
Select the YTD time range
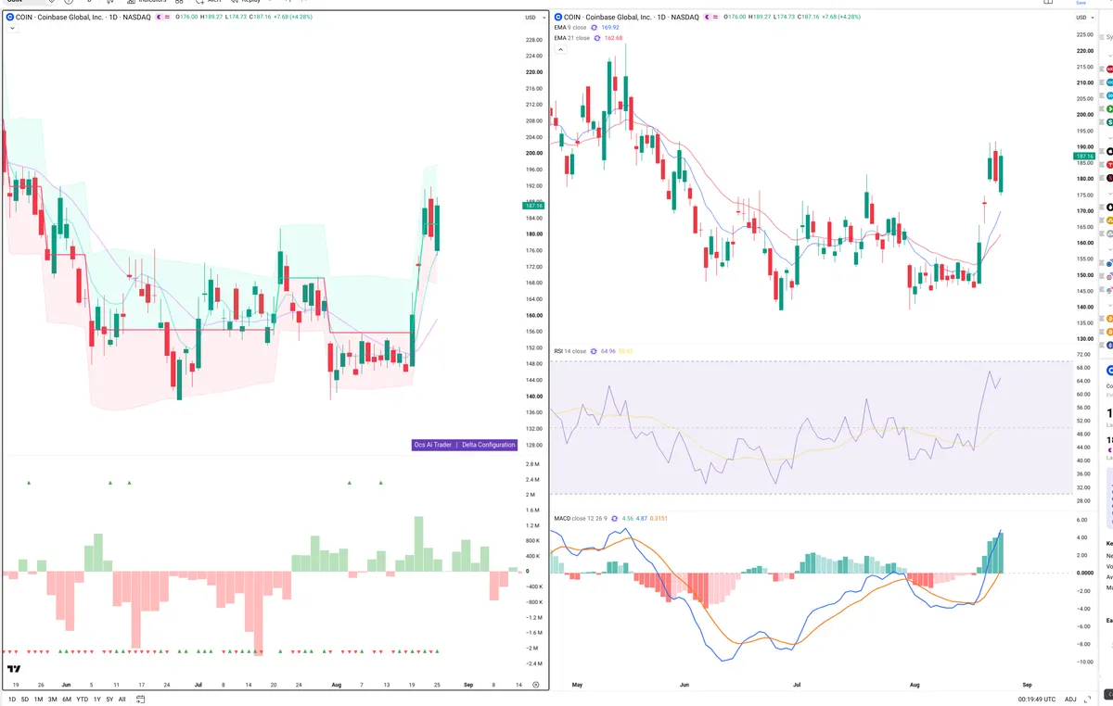click(x=83, y=699)
